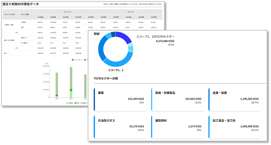Select the 加工食品・加工肉 sector card

coord(235,128)
